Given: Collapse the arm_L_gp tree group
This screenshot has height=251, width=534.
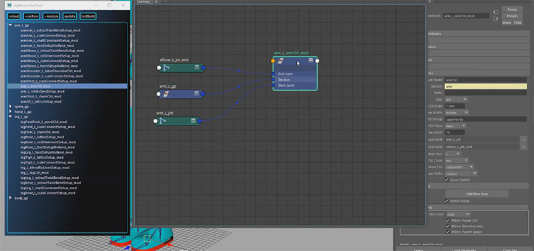Looking at the screenshot, I should point(10,25).
